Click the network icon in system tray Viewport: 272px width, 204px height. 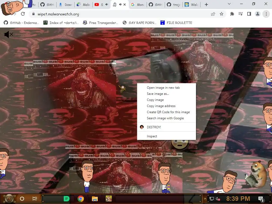(x=211, y=199)
